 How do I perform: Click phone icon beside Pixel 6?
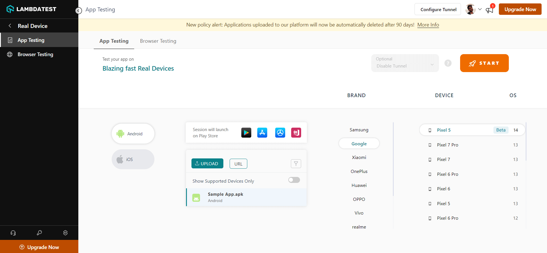coord(430,189)
